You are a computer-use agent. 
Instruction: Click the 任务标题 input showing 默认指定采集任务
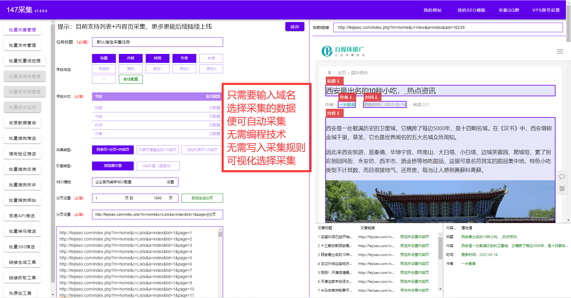[158, 42]
